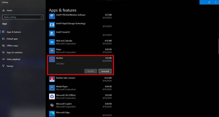
Task: Click the 43.6 MB size value
Action: [x=108, y=78]
